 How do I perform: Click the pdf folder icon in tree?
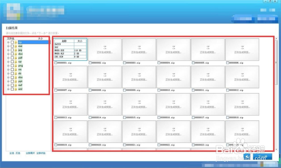pos(16,58)
